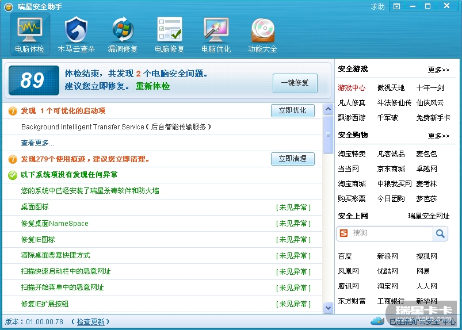Open 更多>> next to 安全购物
This screenshot has height=330, width=462.
pyautogui.click(x=438, y=136)
